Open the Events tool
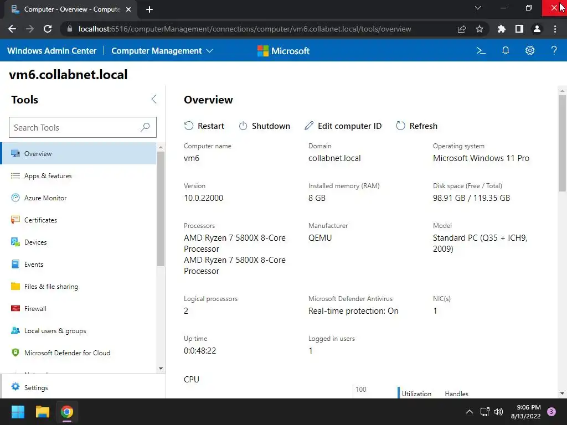This screenshot has width=567, height=425. click(79, 264)
